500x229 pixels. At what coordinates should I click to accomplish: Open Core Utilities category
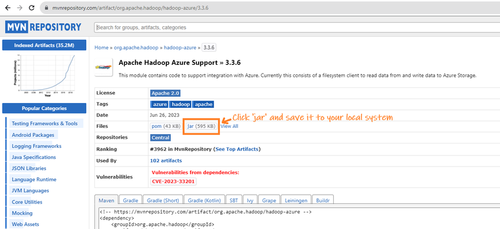(x=27, y=202)
